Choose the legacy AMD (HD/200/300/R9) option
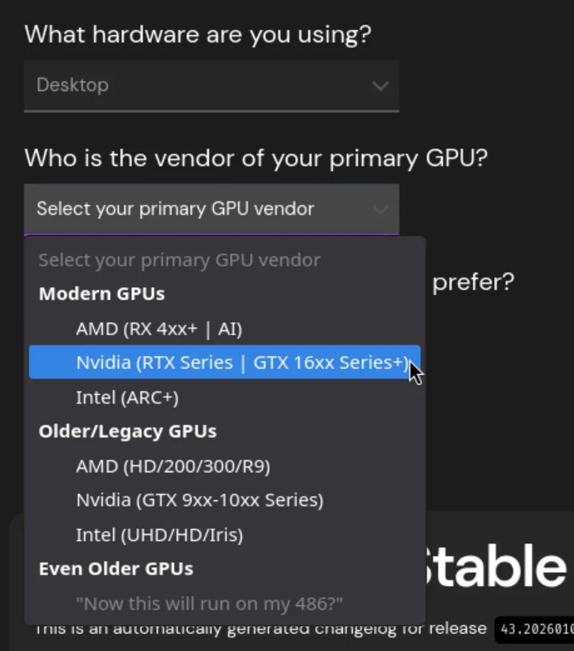 click(x=173, y=466)
